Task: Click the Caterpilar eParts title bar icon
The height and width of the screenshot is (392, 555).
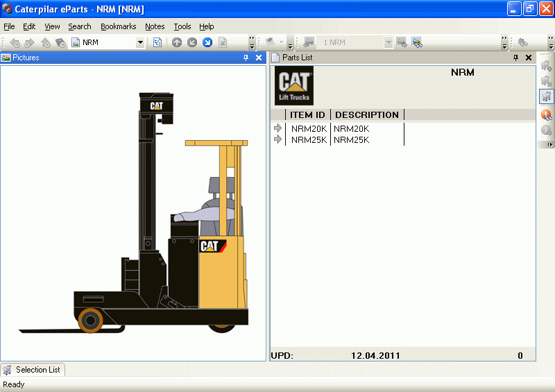Action: pyautogui.click(x=7, y=8)
